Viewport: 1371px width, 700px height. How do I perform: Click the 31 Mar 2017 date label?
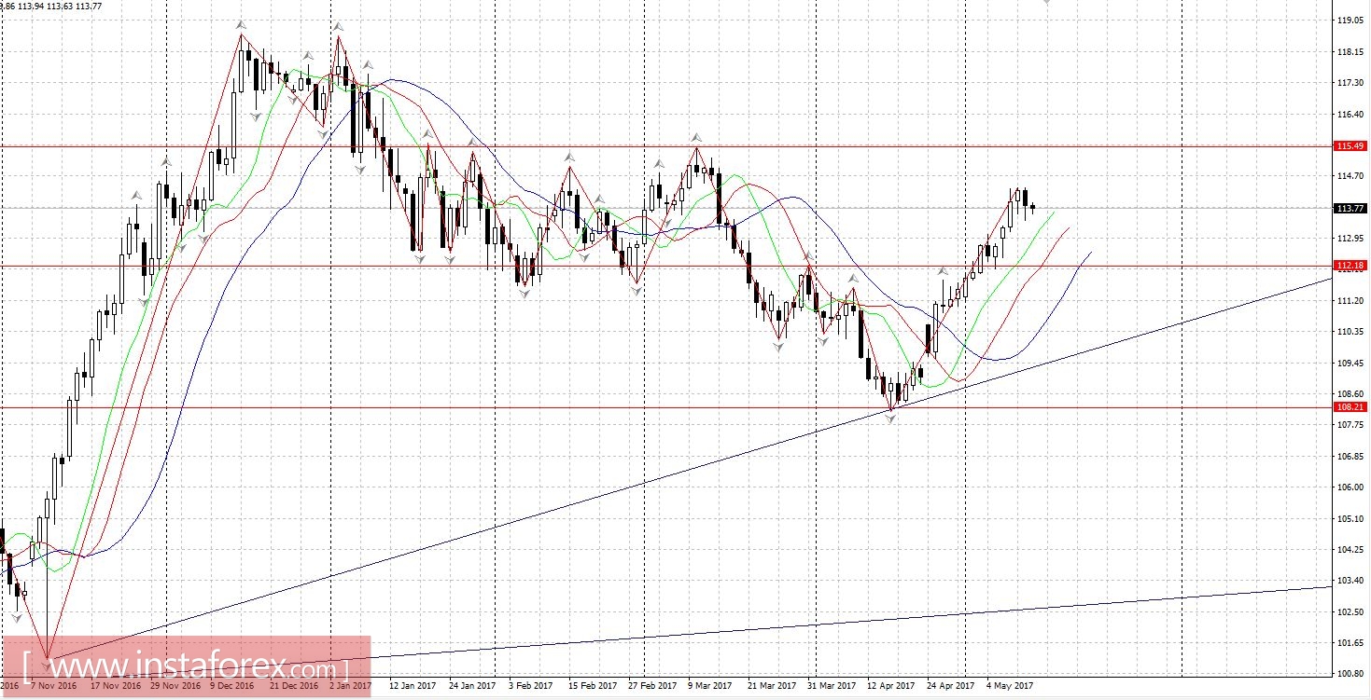[x=832, y=685]
